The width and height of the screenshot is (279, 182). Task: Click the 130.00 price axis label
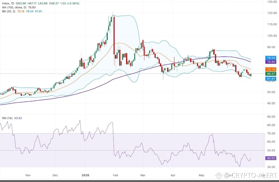pyautogui.click(x=272, y=2)
